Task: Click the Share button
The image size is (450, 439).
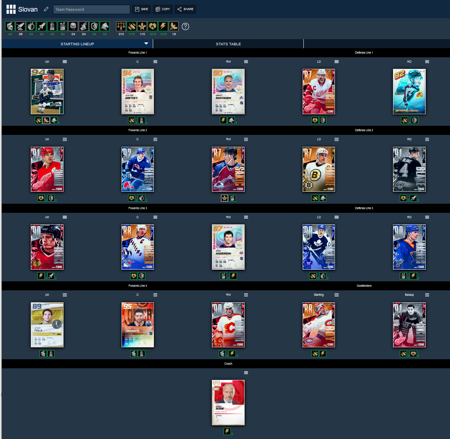Action: [x=185, y=9]
